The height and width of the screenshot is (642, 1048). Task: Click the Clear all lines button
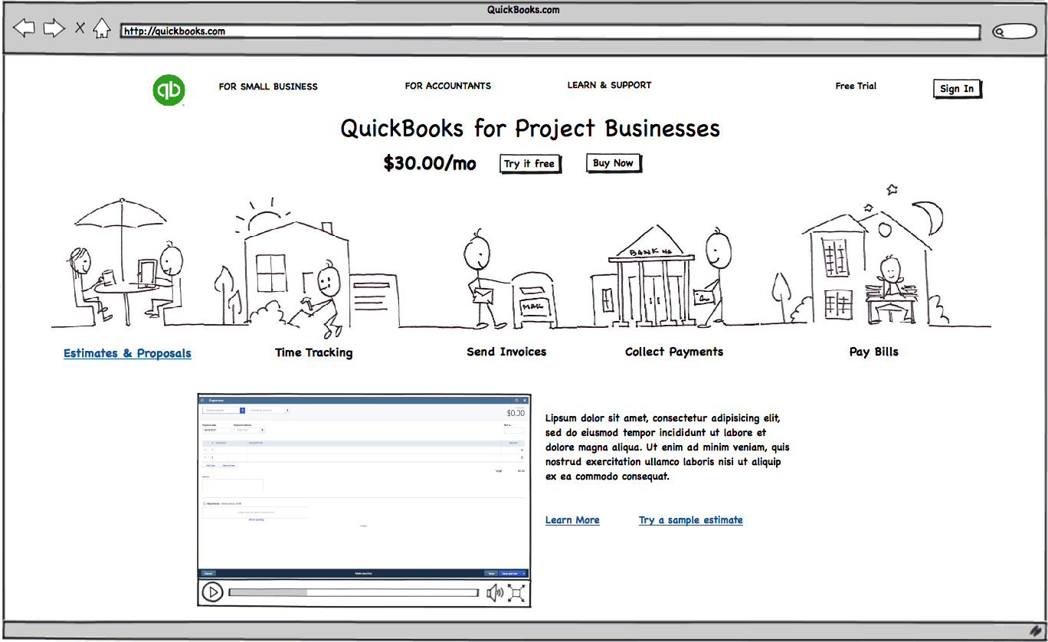click(228, 466)
